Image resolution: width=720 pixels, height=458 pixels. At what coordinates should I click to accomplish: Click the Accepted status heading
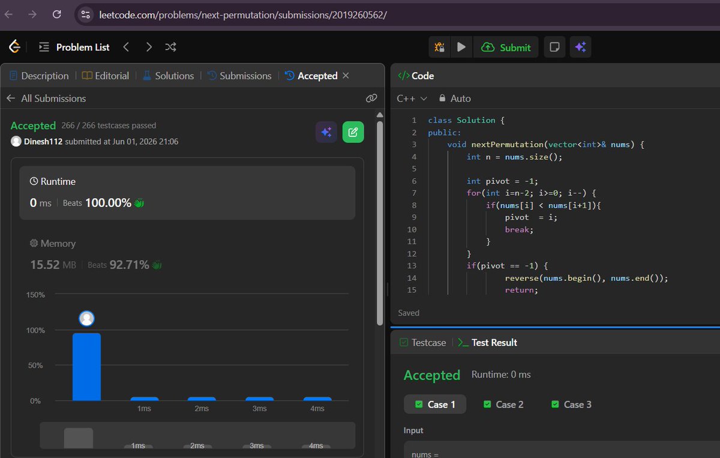[33, 125]
